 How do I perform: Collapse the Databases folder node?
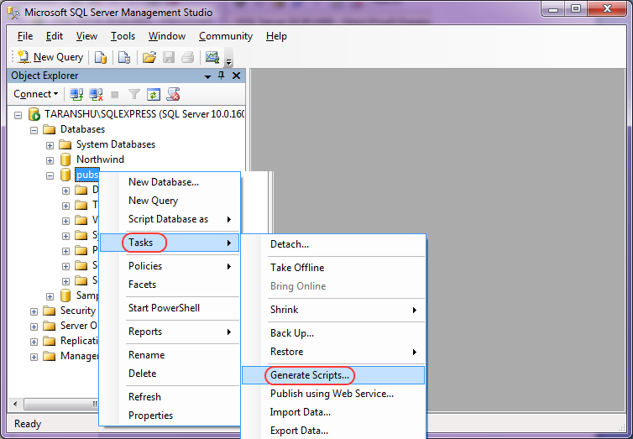click(x=34, y=130)
